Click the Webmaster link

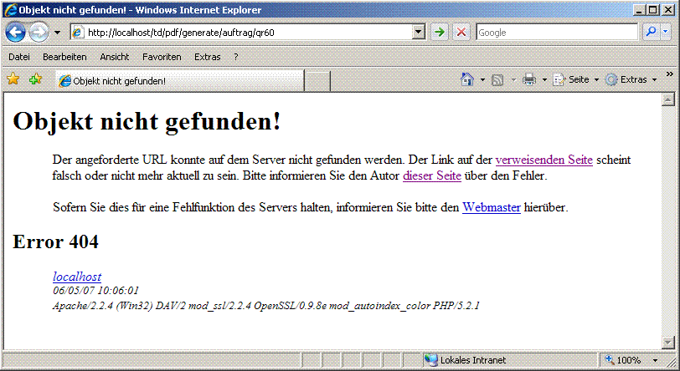pyautogui.click(x=492, y=207)
